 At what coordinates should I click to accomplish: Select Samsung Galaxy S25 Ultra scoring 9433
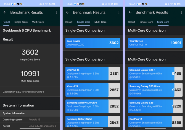click(x=155, y=90)
